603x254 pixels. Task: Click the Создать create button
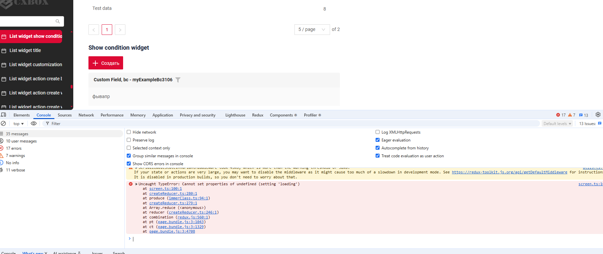pyautogui.click(x=106, y=63)
